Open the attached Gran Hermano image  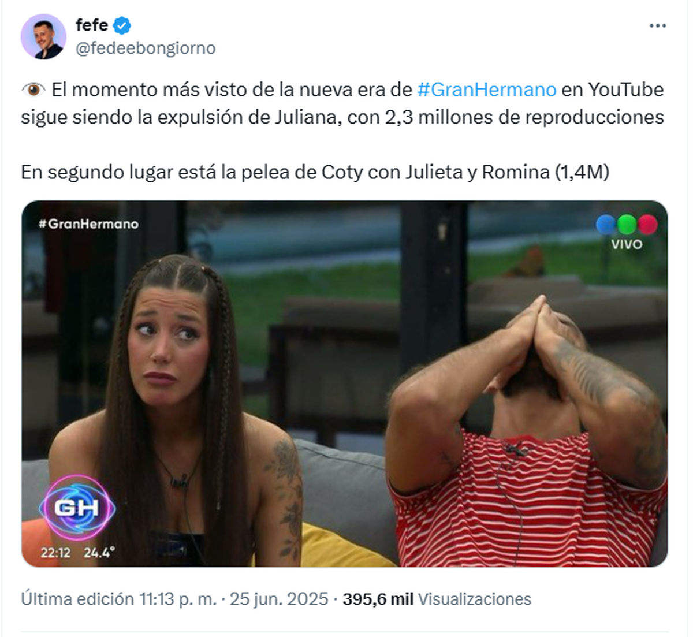click(x=345, y=383)
